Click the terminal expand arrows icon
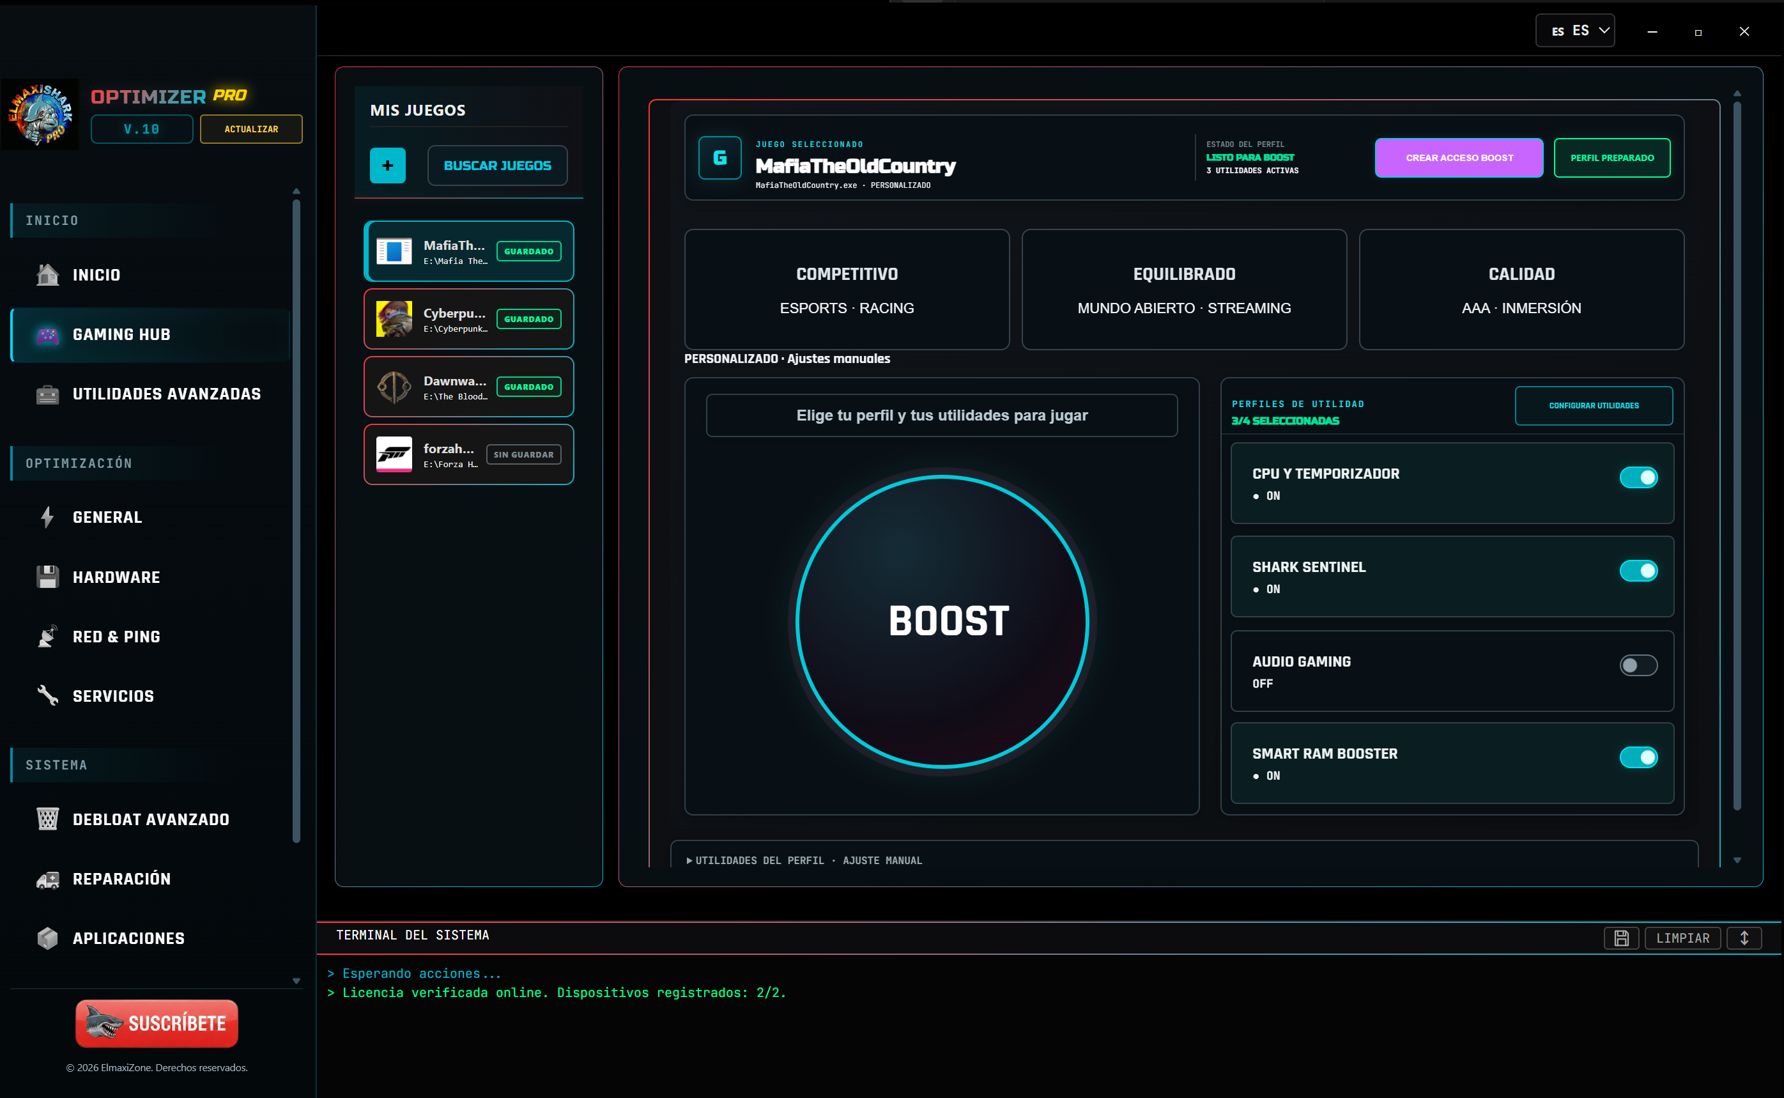The height and width of the screenshot is (1098, 1784). click(1744, 938)
